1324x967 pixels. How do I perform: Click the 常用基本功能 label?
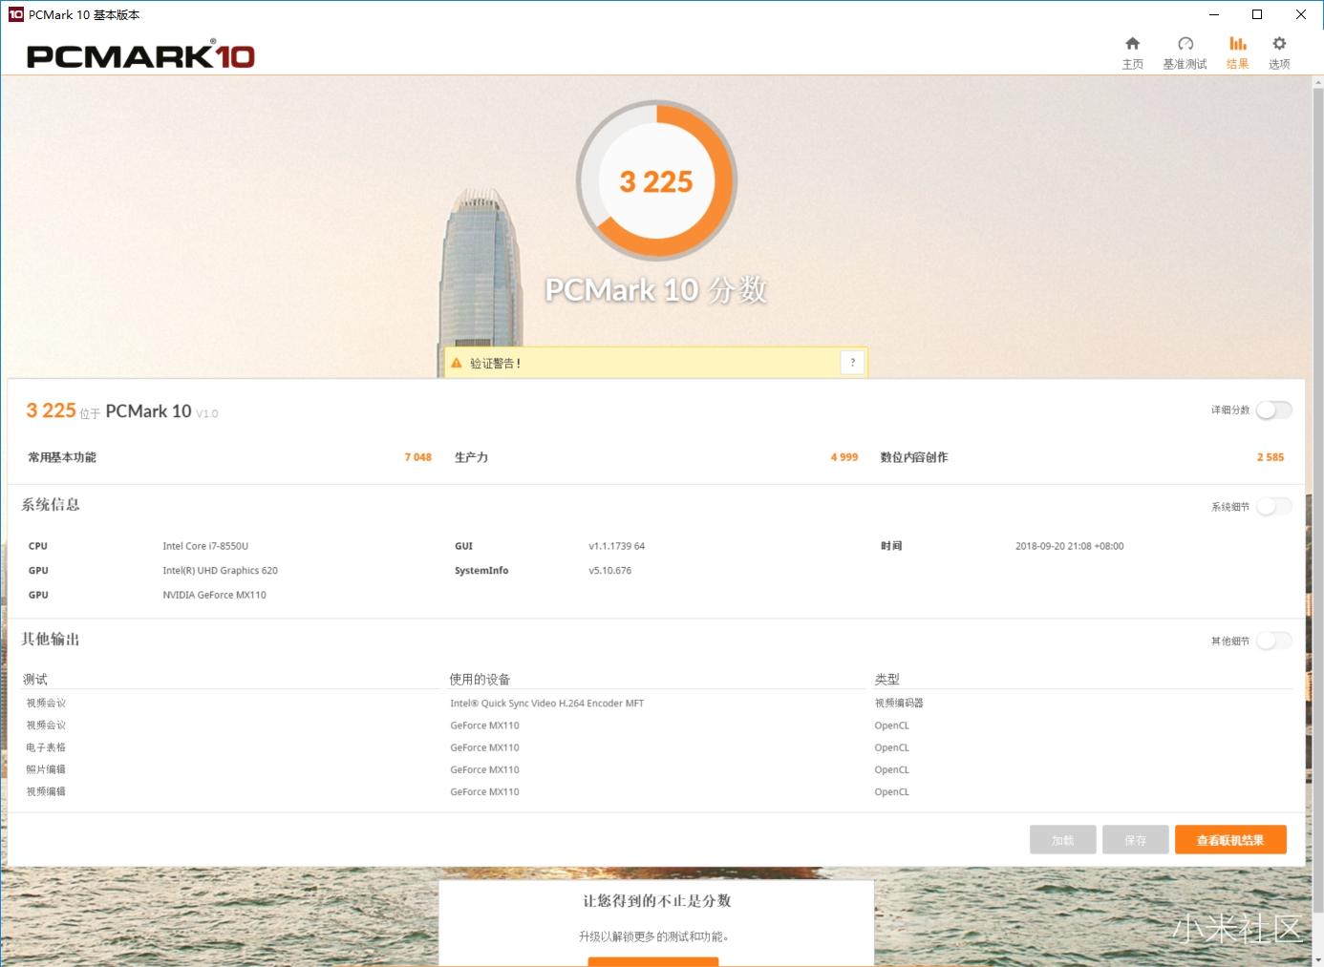point(62,457)
